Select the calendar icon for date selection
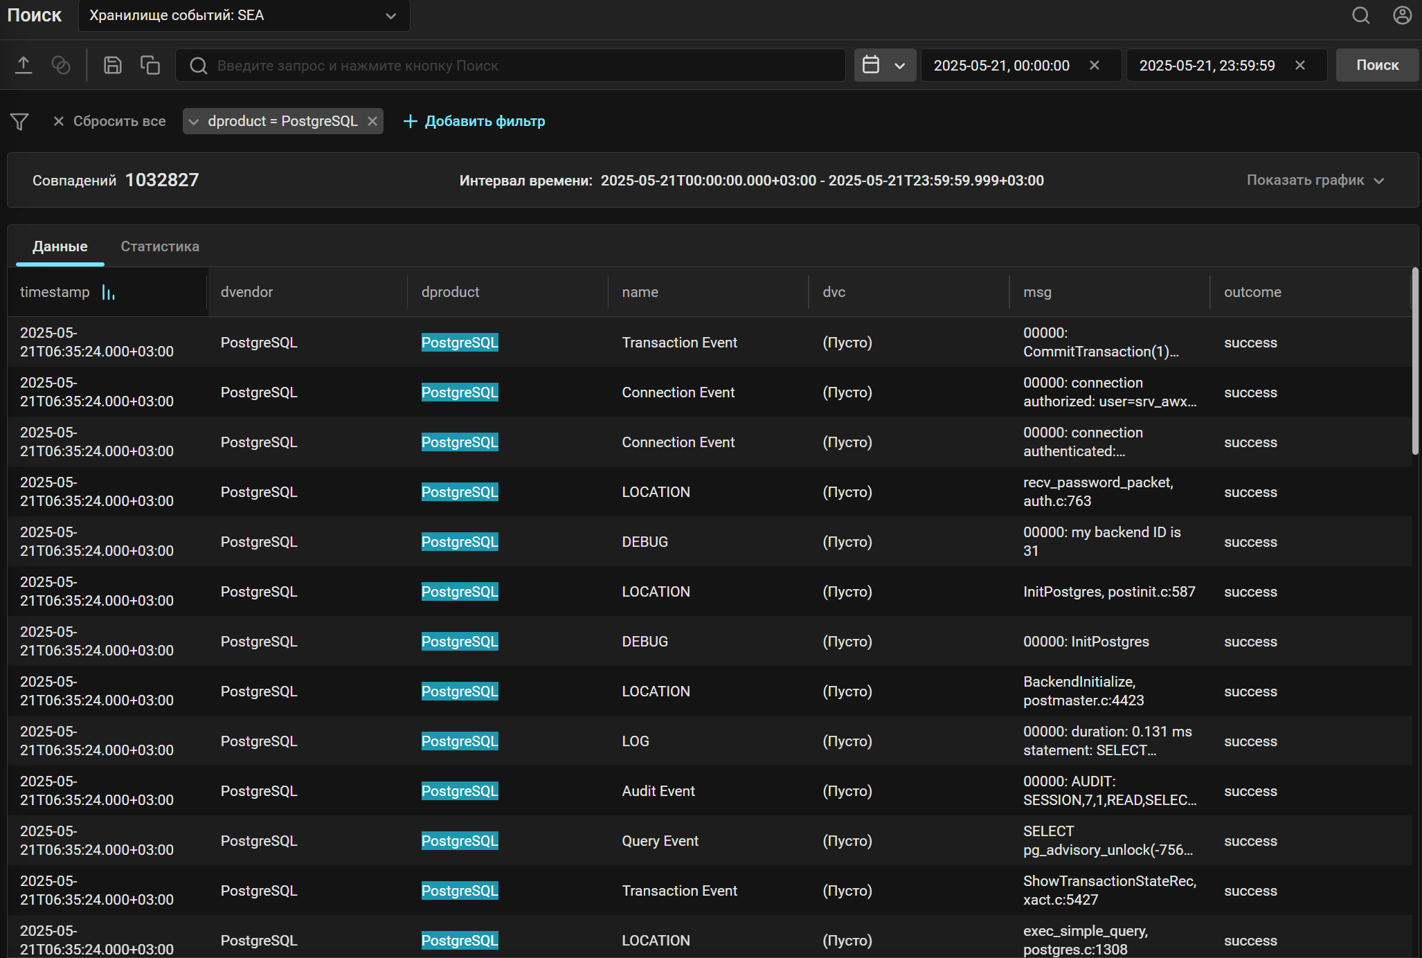This screenshot has width=1422, height=958. point(873,64)
